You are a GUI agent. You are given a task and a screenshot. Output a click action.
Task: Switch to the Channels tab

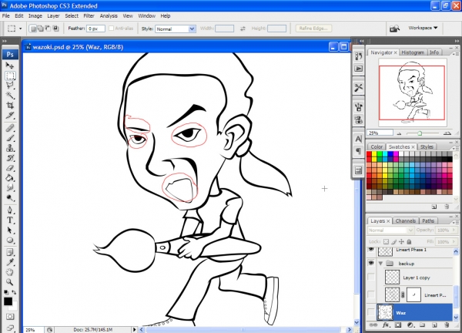tap(406, 220)
